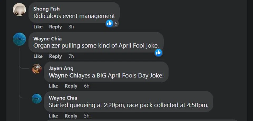Click Shong Fish's profile avatar
Screen dimensions: 253x121
(20, 10)
